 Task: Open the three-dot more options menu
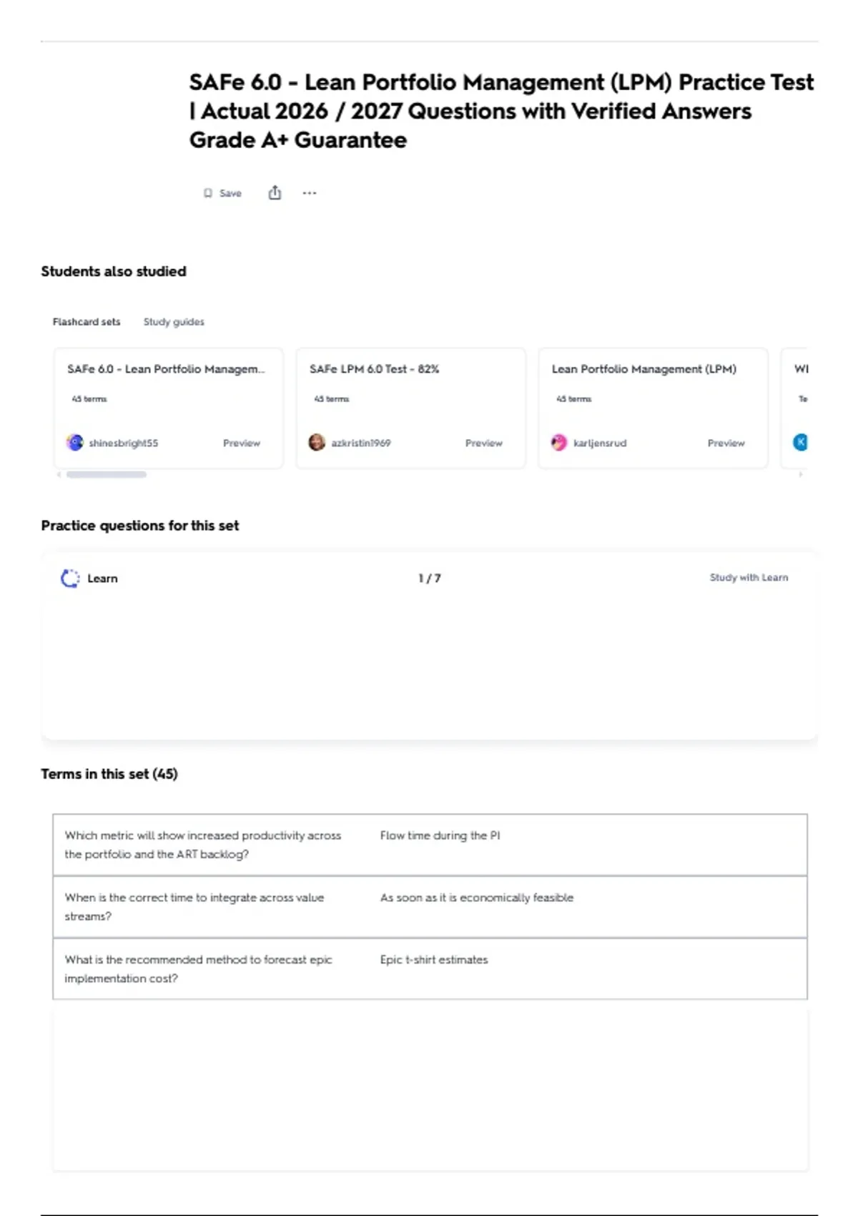point(309,193)
